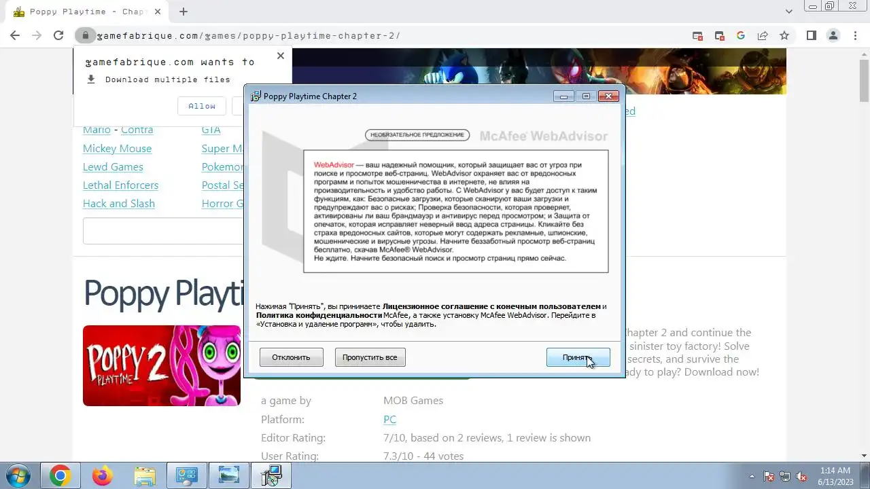Click the network tray icon
The image size is (870, 489).
pyautogui.click(x=785, y=476)
